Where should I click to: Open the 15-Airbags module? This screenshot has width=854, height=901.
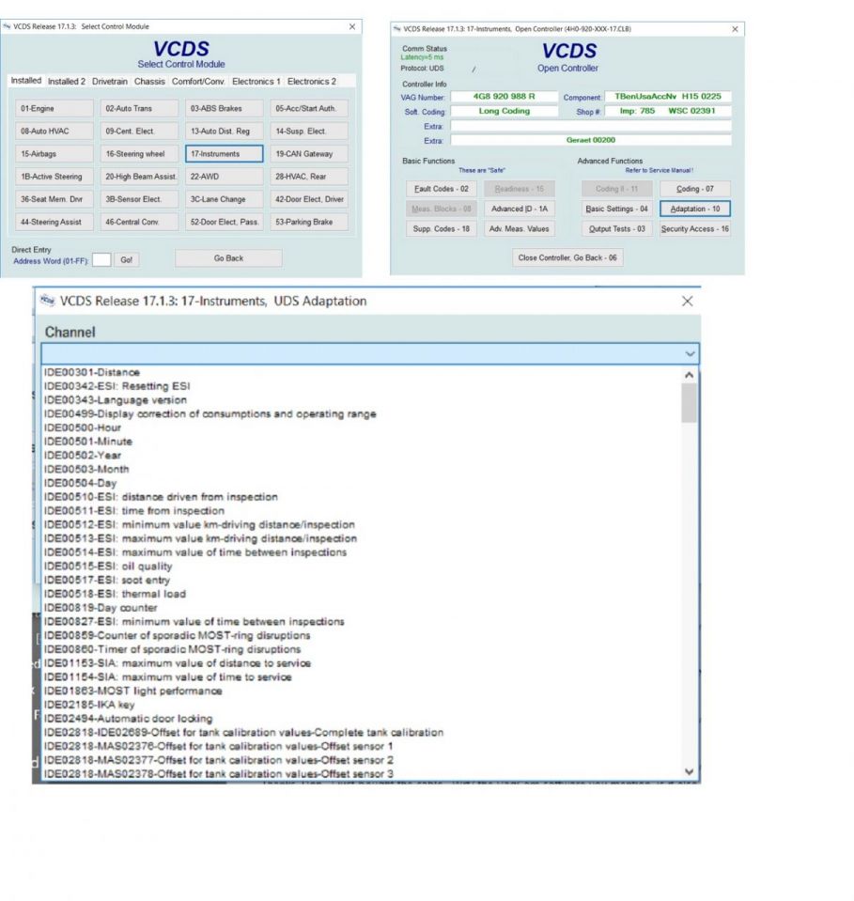[x=54, y=153]
